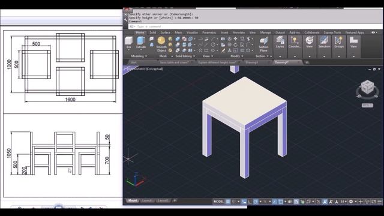The image size is (384, 216).
Task: Open the status bar Customization menu icon
Action: pyautogui.click(x=379, y=202)
